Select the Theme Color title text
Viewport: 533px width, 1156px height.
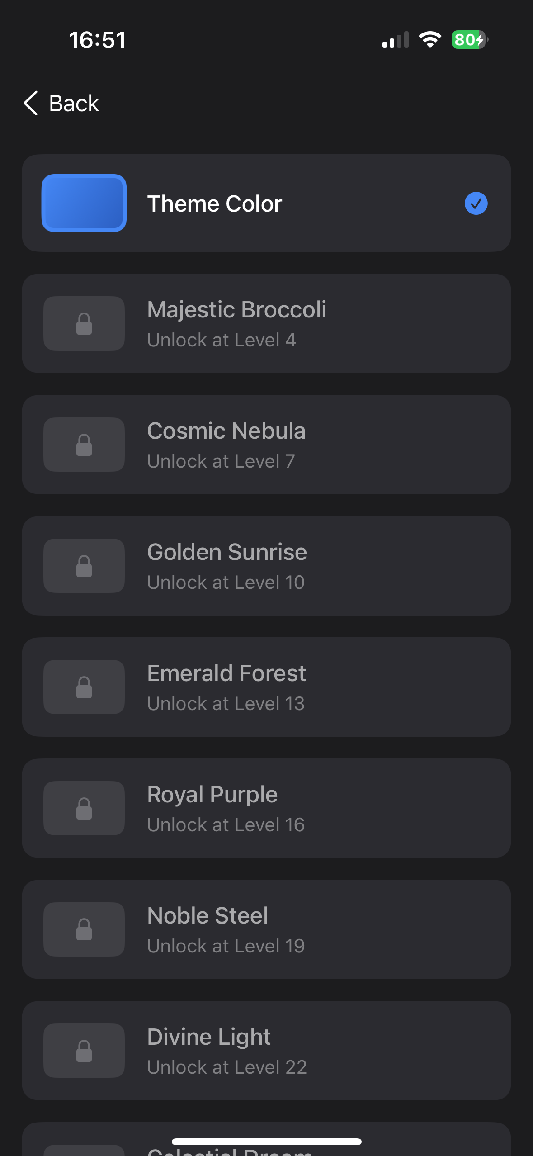[x=215, y=204]
